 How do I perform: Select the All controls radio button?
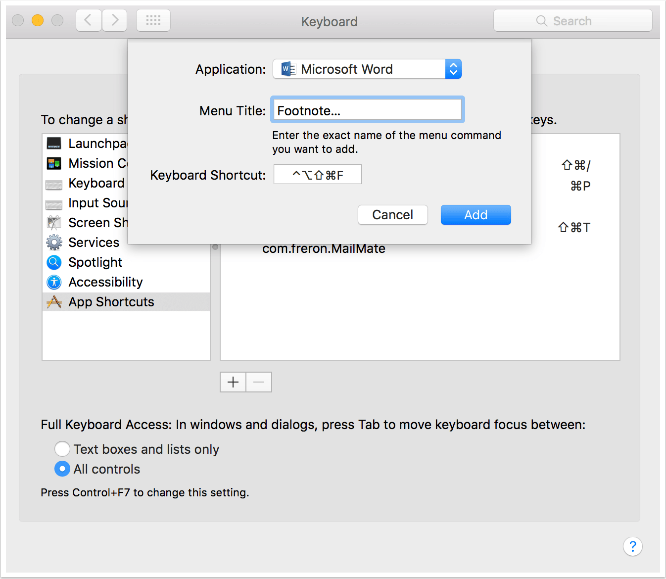click(62, 469)
